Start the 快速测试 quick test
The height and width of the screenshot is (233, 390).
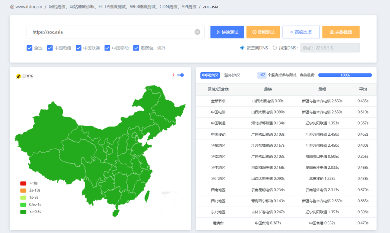point(227,32)
